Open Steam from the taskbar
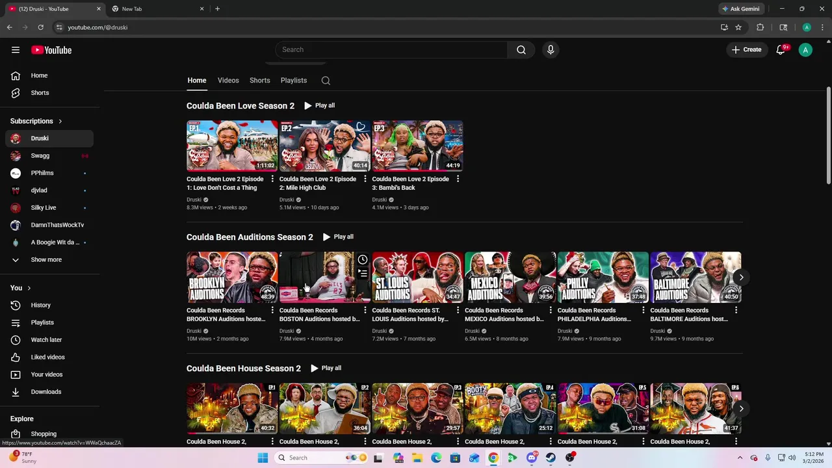Viewport: 832px width, 468px height. [551, 458]
